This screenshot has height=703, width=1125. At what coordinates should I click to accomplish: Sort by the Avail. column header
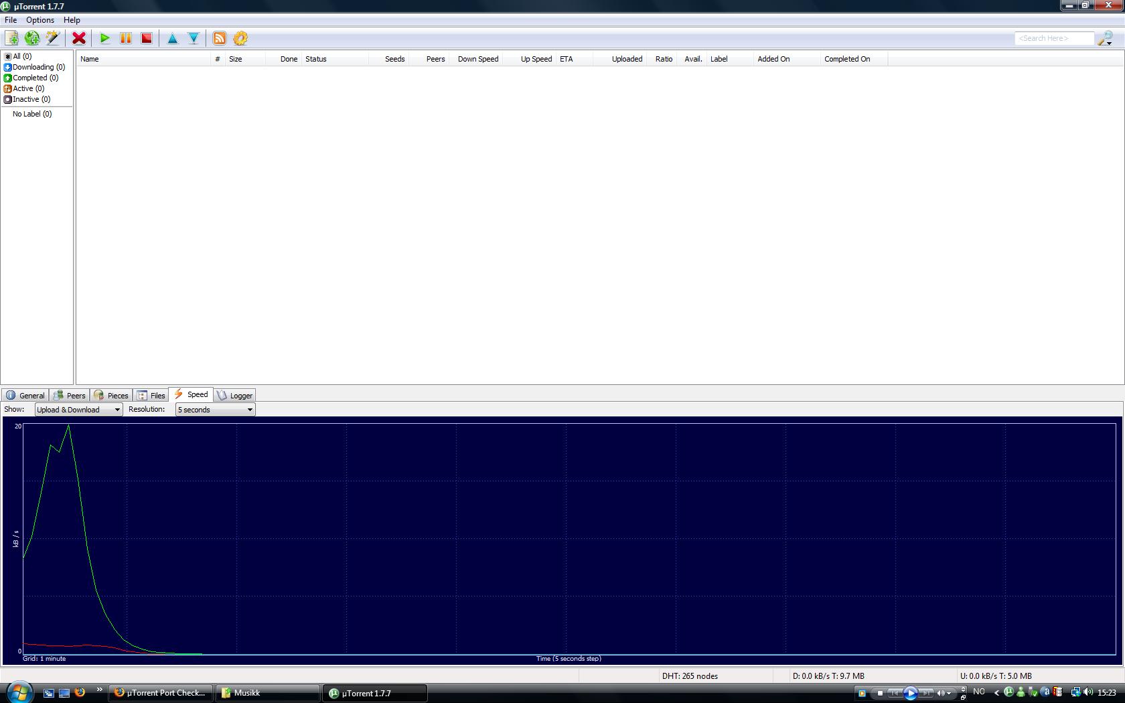692,59
